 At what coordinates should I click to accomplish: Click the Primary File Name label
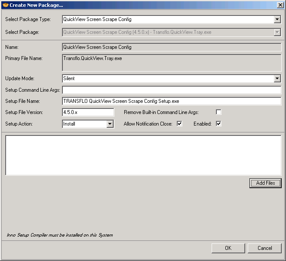pos(24,58)
